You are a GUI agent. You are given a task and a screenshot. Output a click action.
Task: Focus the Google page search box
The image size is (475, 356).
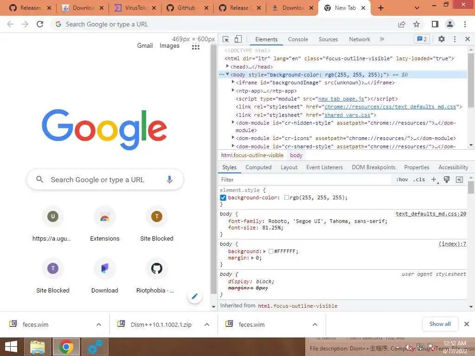105,179
